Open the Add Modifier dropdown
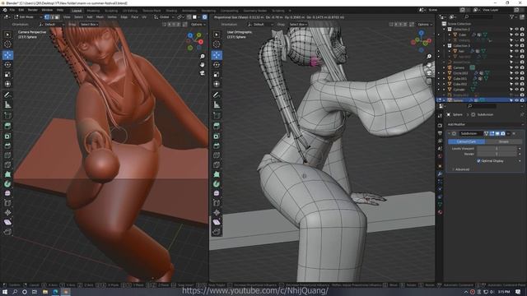The width and height of the screenshot is (527, 296). (x=485, y=124)
